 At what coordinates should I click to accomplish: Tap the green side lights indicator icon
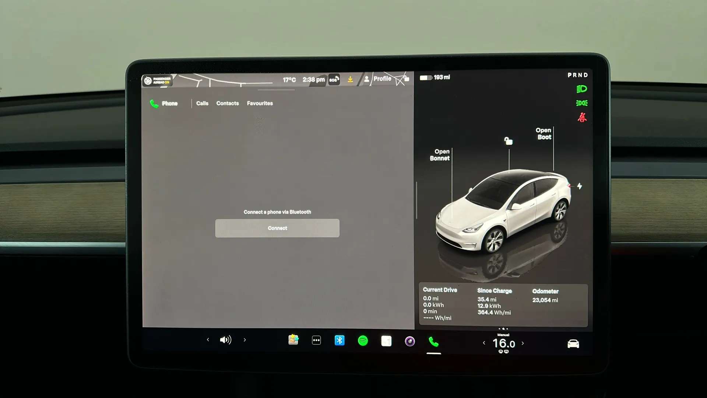coord(582,103)
